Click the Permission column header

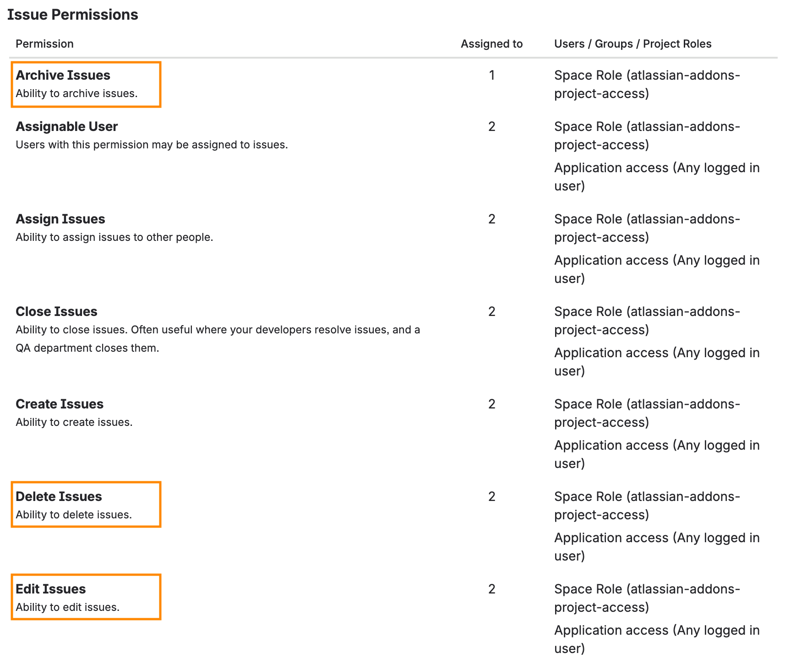point(44,44)
